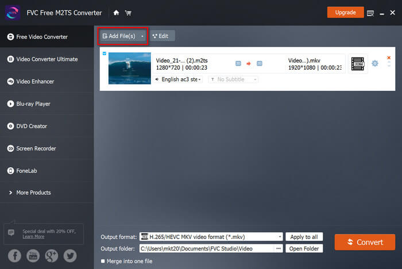Click the red conversion arrow icon

click(x=249, y=63)
